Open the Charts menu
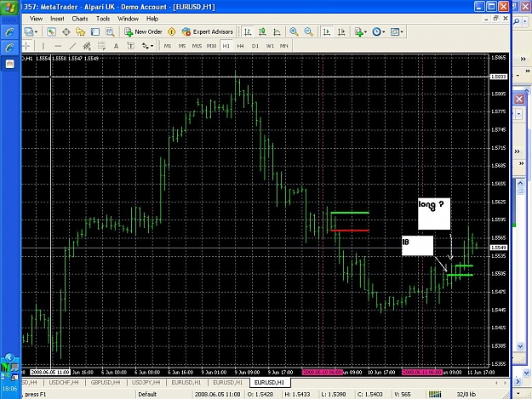 click(80, 19)
